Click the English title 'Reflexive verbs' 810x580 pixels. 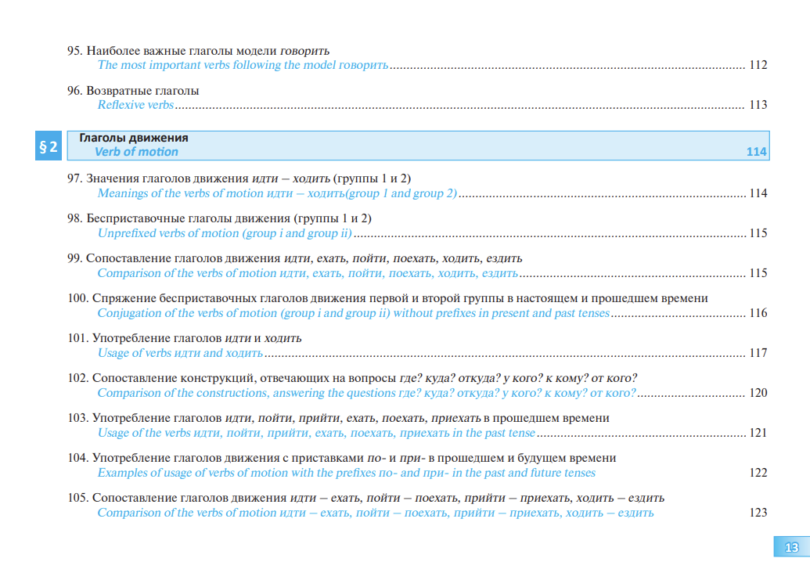pos(135,105)
